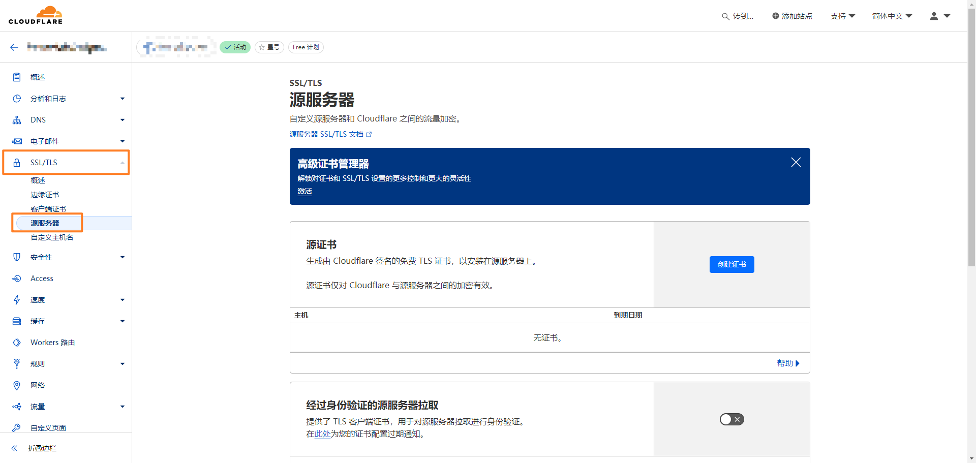Open the Access menu item
976x463 pixels.
(x=42, y=279)
